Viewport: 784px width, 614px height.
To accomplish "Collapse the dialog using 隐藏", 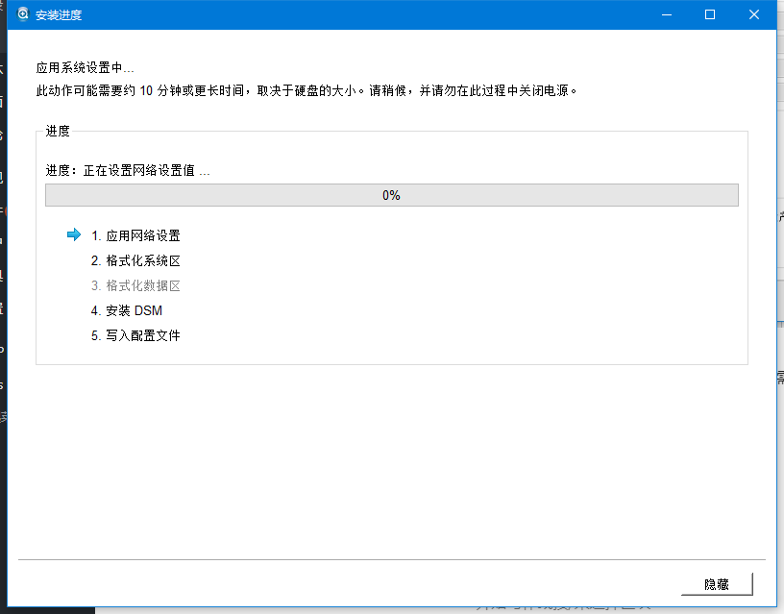I will [718, 584].
